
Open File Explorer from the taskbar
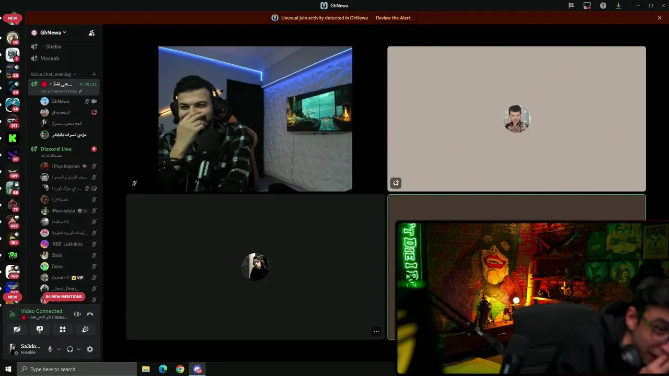(146, 369)
